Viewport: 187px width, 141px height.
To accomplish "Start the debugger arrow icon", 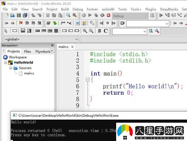I will (161, 16).
